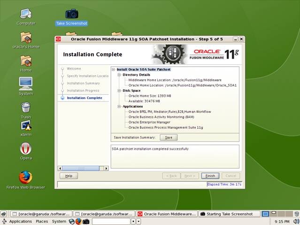Launch the Opera browser desktop icon
The height and width of the screenshot is (225, 300).
click(26, 151)
